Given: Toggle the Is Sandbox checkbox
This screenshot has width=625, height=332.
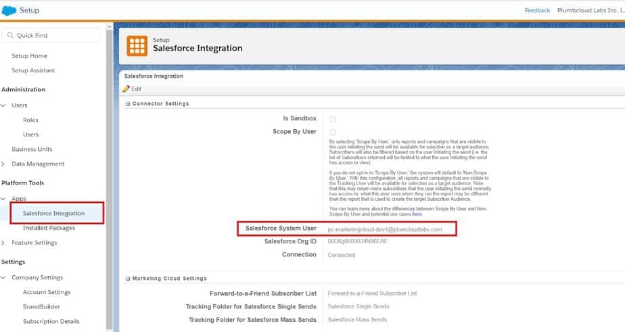Looking at the screenshot, I should (x=333, y=119).
